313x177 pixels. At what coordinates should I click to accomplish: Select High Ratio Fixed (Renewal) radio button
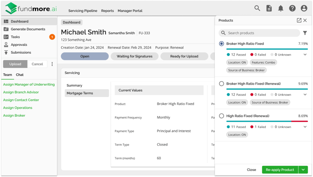[x=221, y=116]
